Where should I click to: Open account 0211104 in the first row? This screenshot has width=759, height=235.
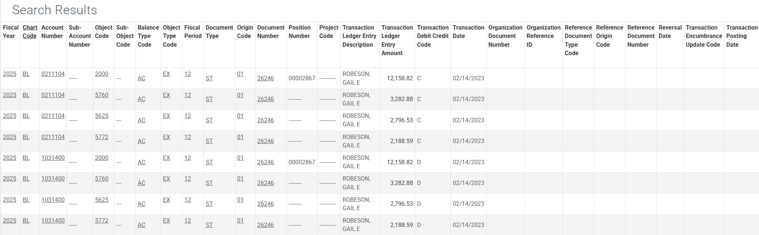tap(53, 74)
